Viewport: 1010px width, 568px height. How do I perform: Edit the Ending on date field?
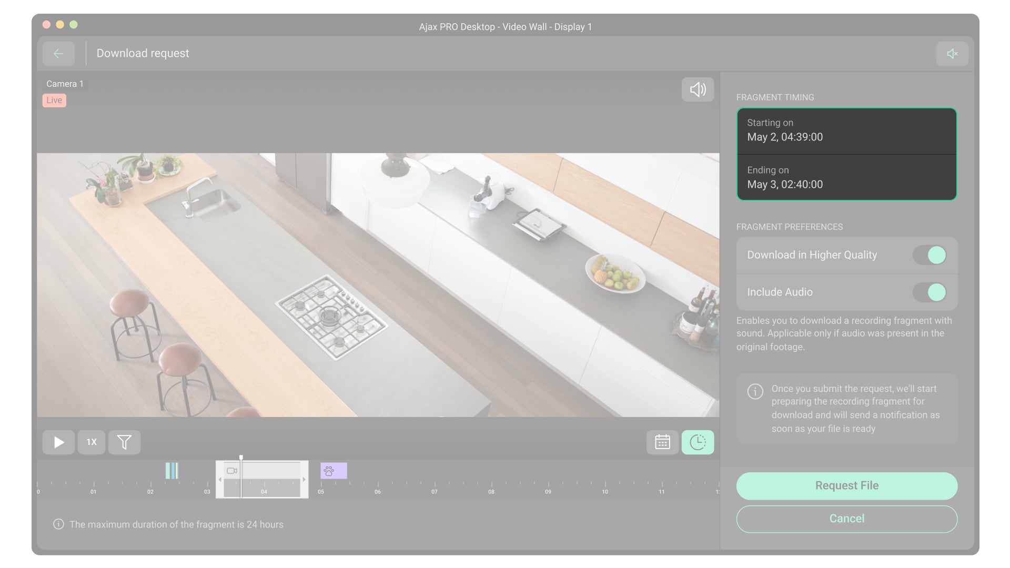coord(846,178)
